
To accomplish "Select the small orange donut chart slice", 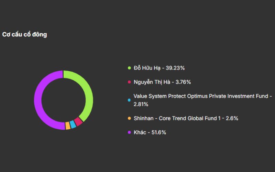I will [68, 126].
